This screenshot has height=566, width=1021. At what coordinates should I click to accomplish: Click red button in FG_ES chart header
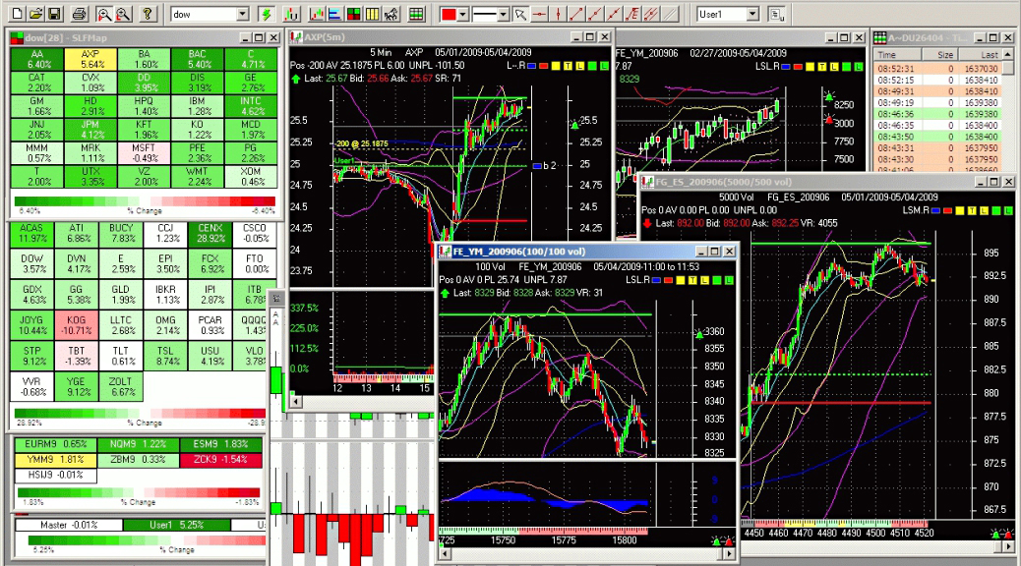[x=948, y=210]
